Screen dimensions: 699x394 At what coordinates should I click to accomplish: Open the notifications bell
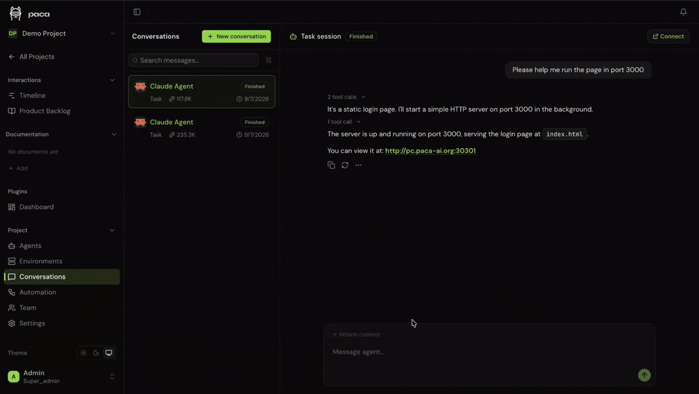point(683,12)
